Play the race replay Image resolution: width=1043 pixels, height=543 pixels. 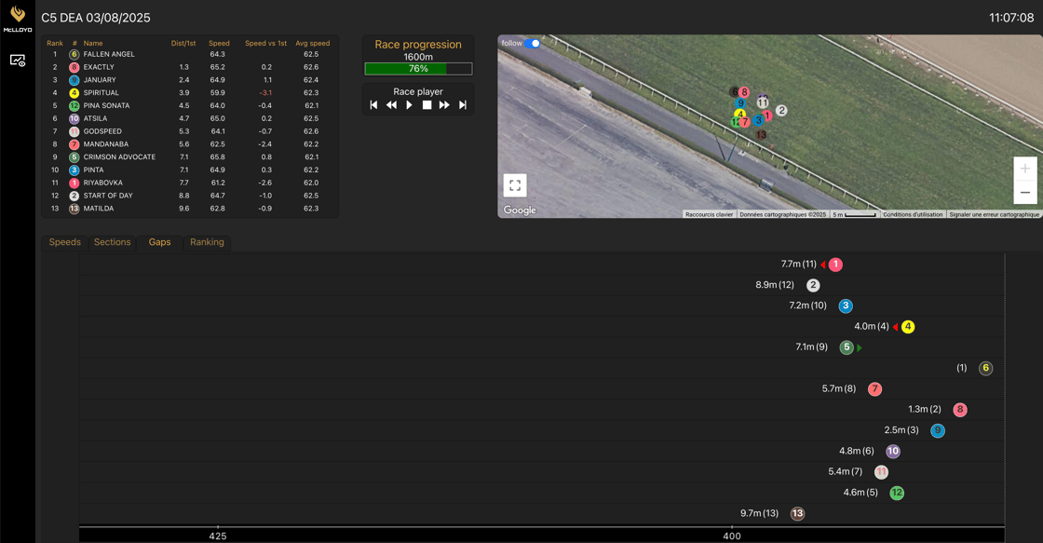pyautogui.click(x=409, y=105)
